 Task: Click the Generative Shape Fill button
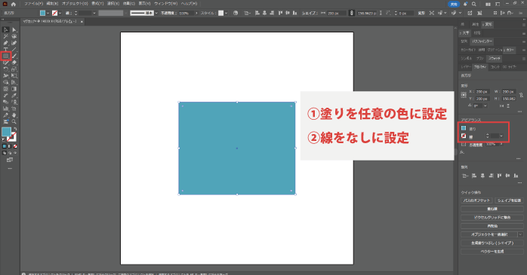tap(492, 243)
